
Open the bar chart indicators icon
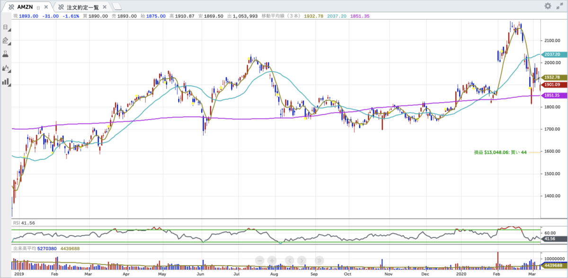[6, 82]
